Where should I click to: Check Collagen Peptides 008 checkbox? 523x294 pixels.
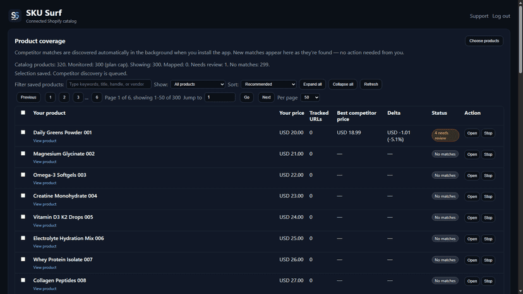(x=23, y=280)
